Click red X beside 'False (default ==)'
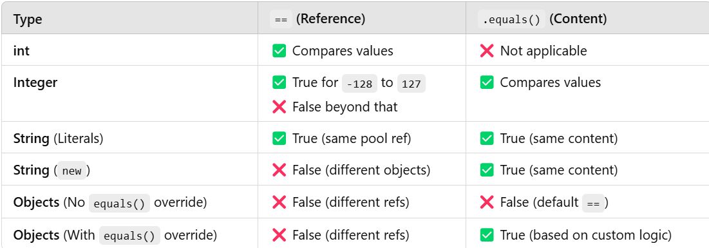This screenshot has height=248, width=709. tap(487, 202)
